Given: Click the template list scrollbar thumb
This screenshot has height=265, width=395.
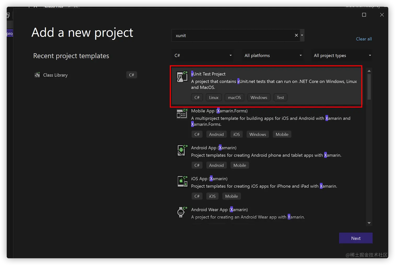Looking at the screenshot, I should click(369, 87).
